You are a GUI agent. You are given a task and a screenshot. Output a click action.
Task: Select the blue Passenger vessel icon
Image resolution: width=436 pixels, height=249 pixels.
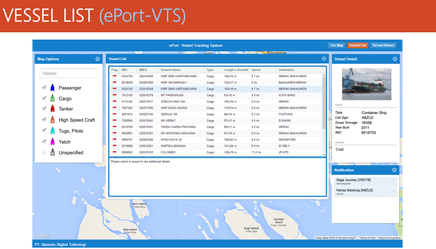click(x=53, y=87)
